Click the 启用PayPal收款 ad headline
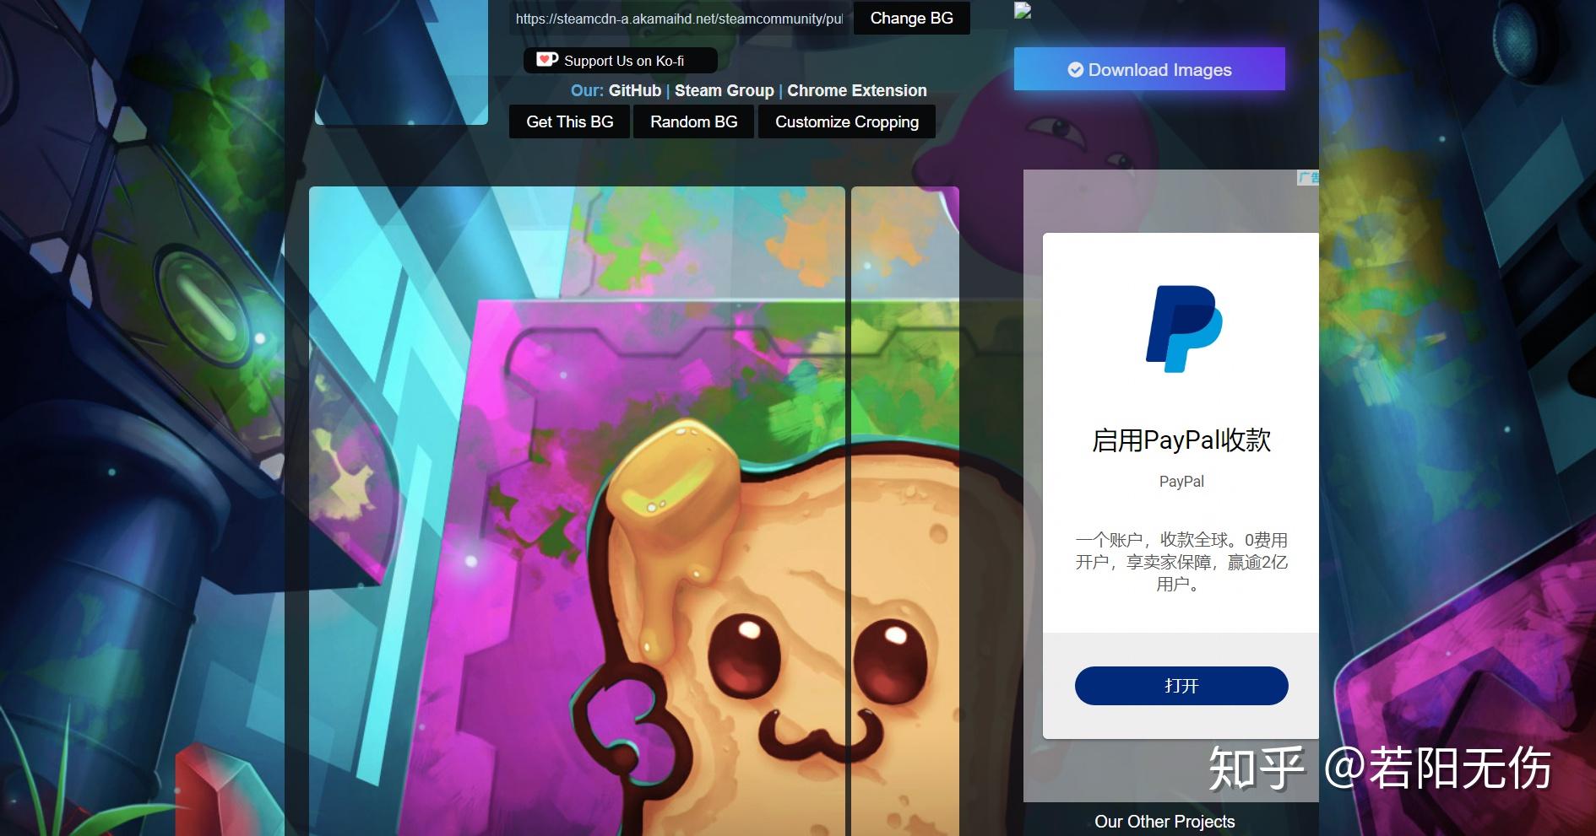The width and height of the screenshot is (1596, 836). pyautogui.click(x=1181, y=440)
